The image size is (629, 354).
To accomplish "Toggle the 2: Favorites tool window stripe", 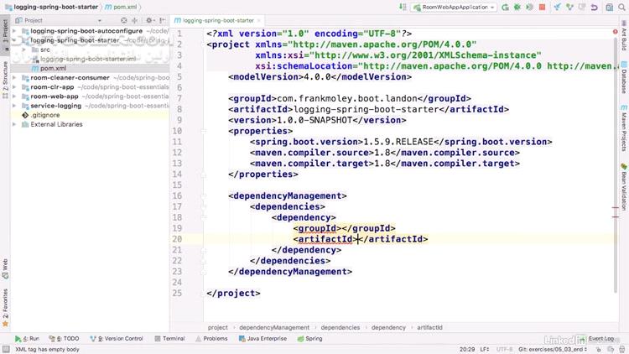I will [x=5, y=307].
